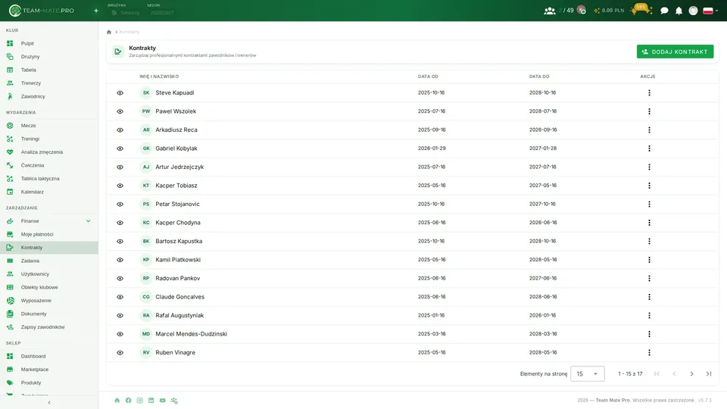
Task: Click the team members icon in header
Action: 550,11
